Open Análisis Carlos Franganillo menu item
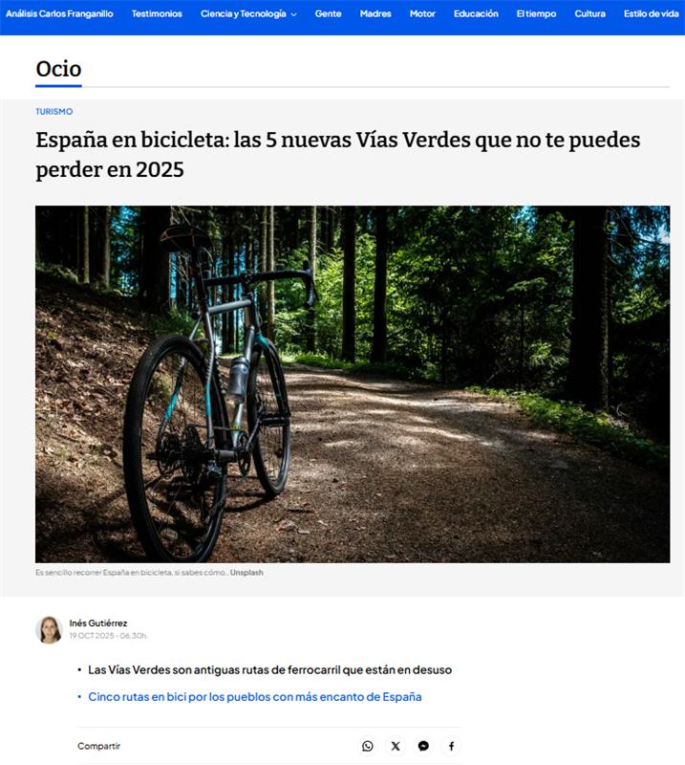The width and height of the screenshot is (685, 765). tap(59, 13)
